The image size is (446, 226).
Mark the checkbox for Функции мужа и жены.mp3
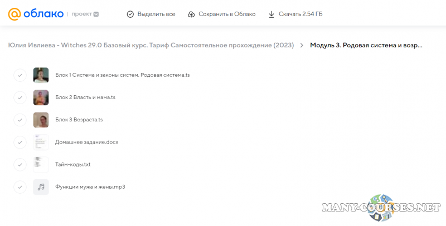[x=20, y=187]
